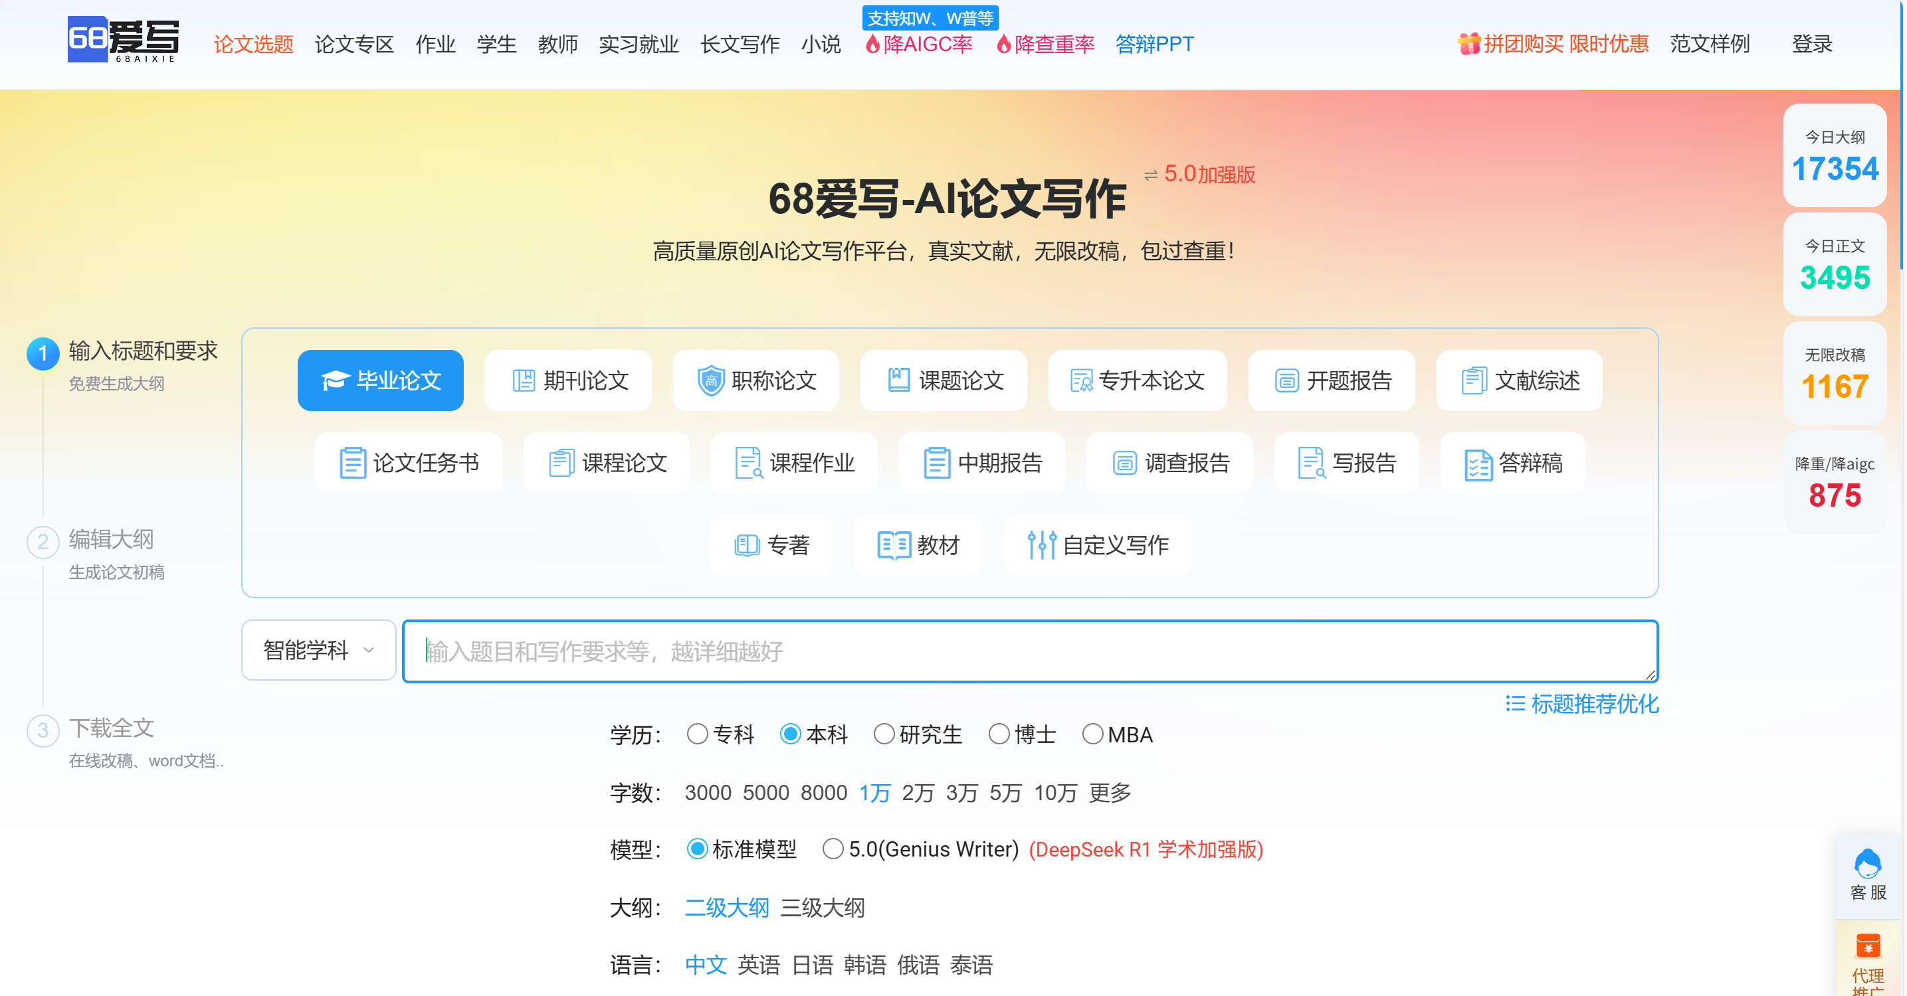The image size is (1907, 996).
Task: Select the 博士 education radio
Action: click(999, 734)
